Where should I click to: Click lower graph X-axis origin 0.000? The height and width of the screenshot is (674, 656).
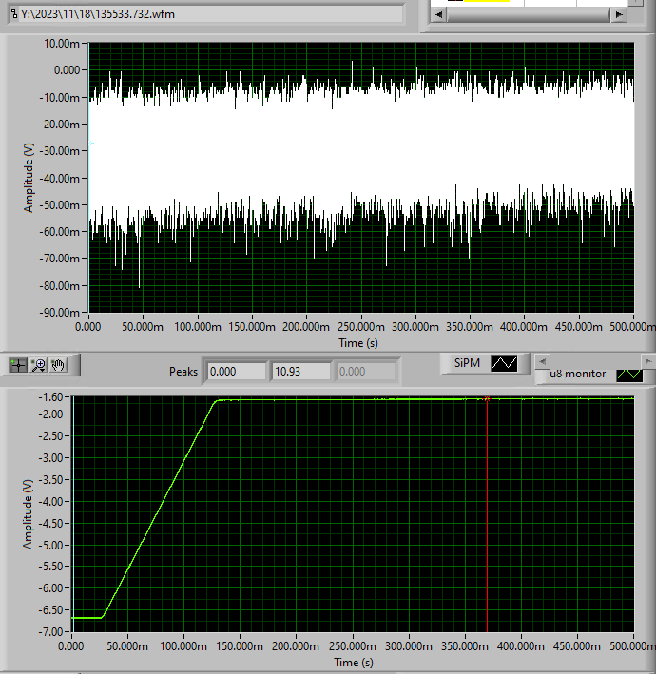(x=71, y=646)
